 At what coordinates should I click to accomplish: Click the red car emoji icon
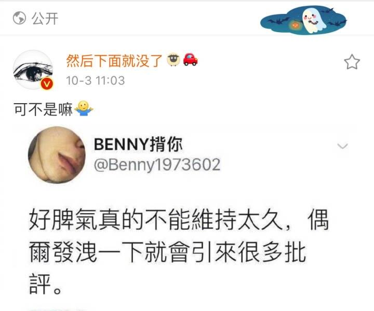click(190, 60)
